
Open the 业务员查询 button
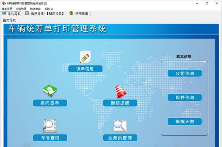coord(120,138)
